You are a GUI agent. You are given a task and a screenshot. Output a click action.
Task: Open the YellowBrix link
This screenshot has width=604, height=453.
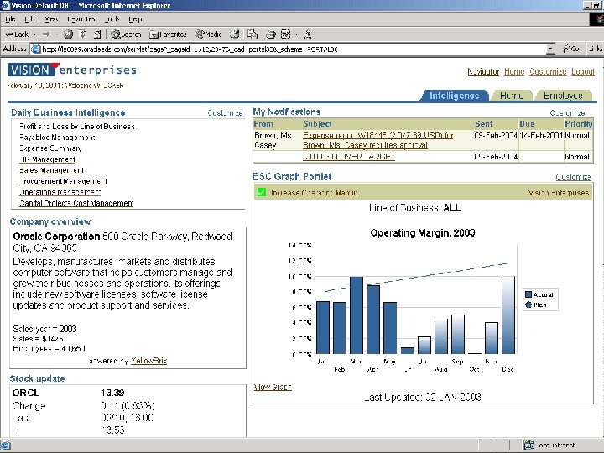(148, 361)
